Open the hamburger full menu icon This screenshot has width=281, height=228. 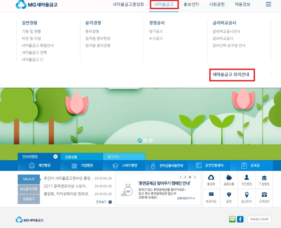tap(268, 4)
